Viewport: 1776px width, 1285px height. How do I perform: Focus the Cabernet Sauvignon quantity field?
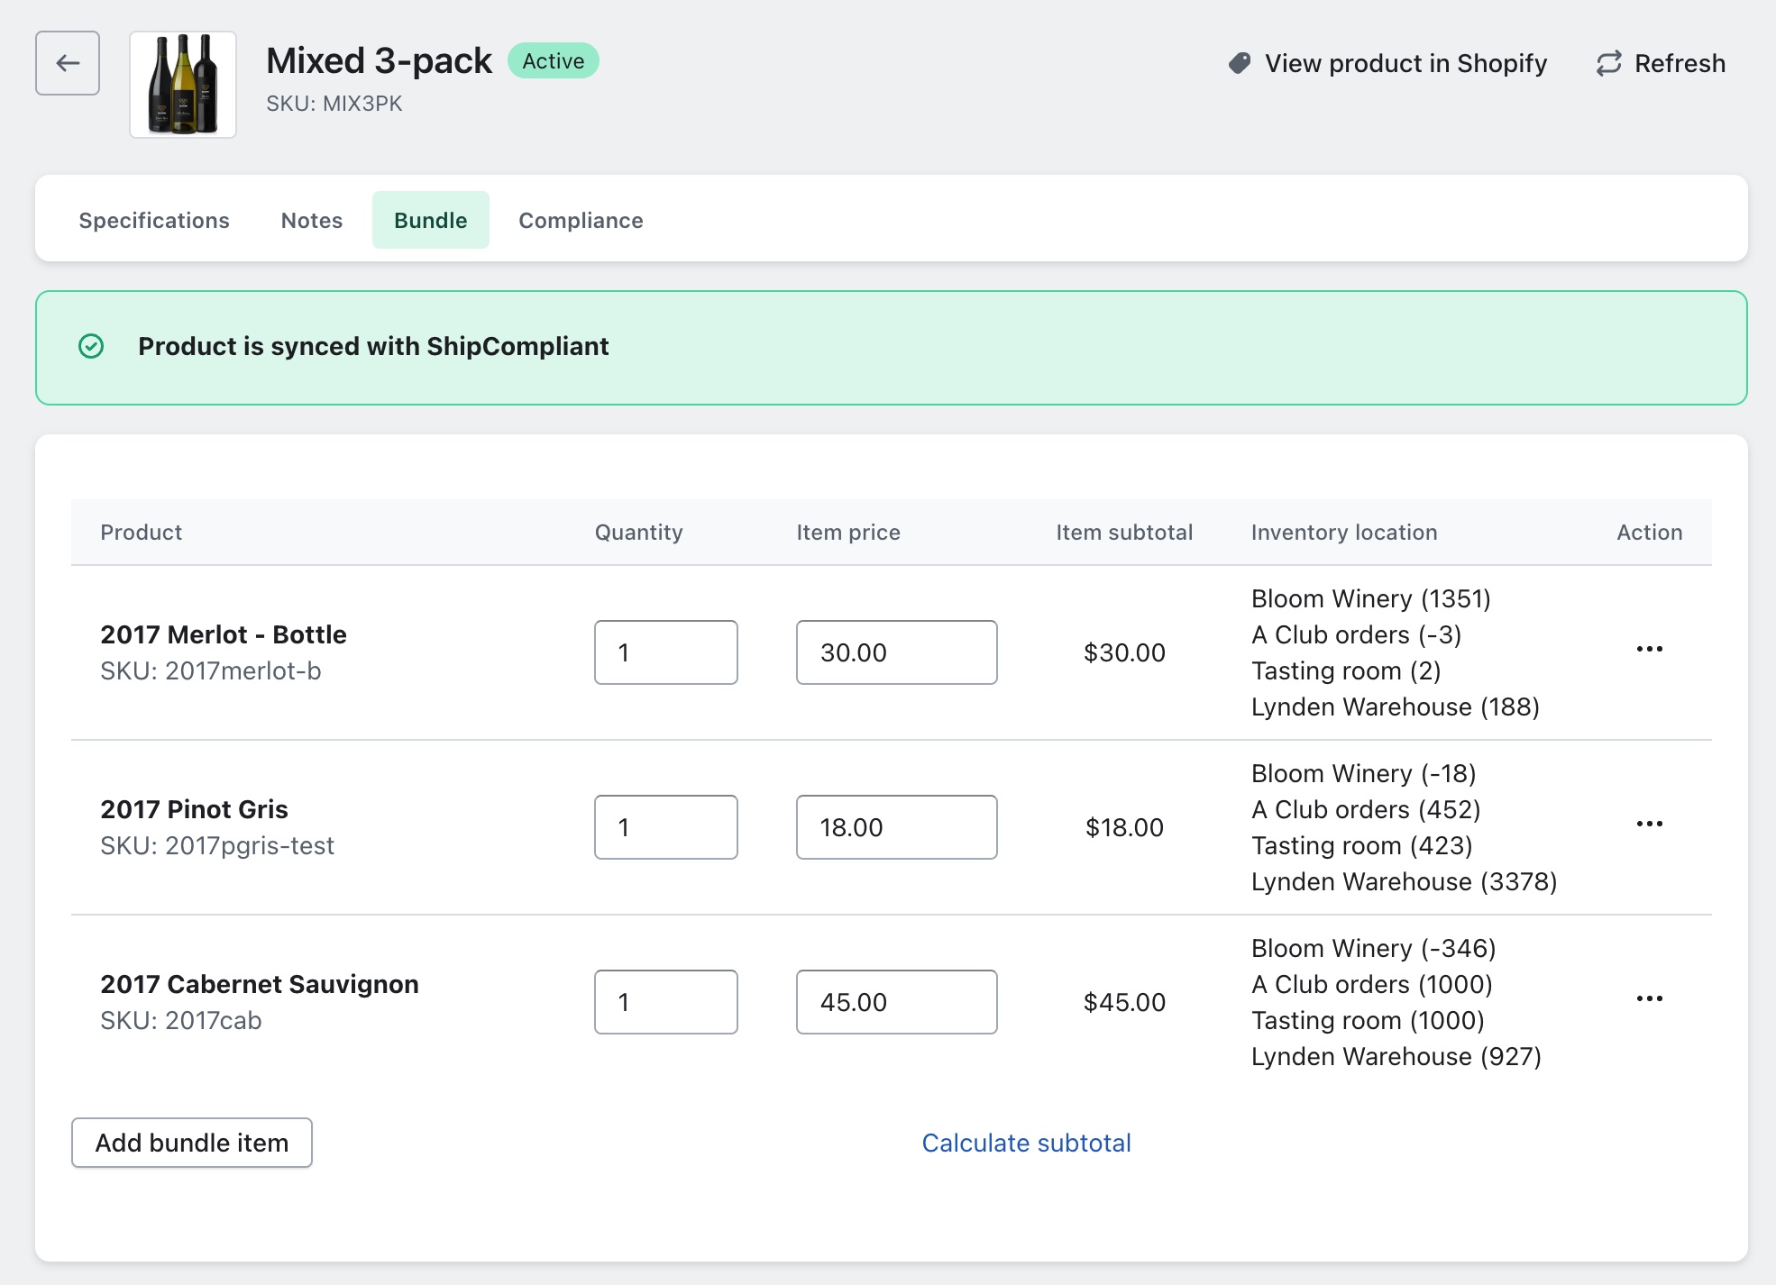(665, 1002)
